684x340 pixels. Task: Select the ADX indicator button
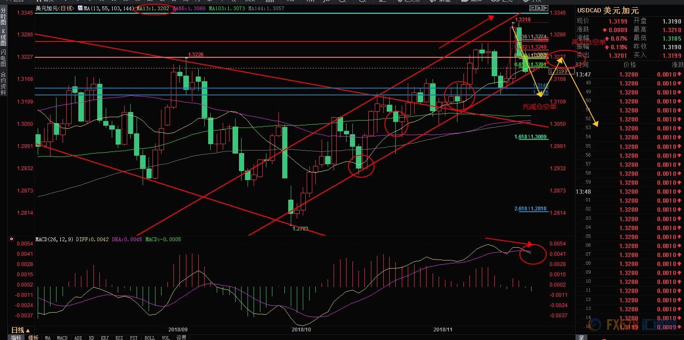pos(78,337)
